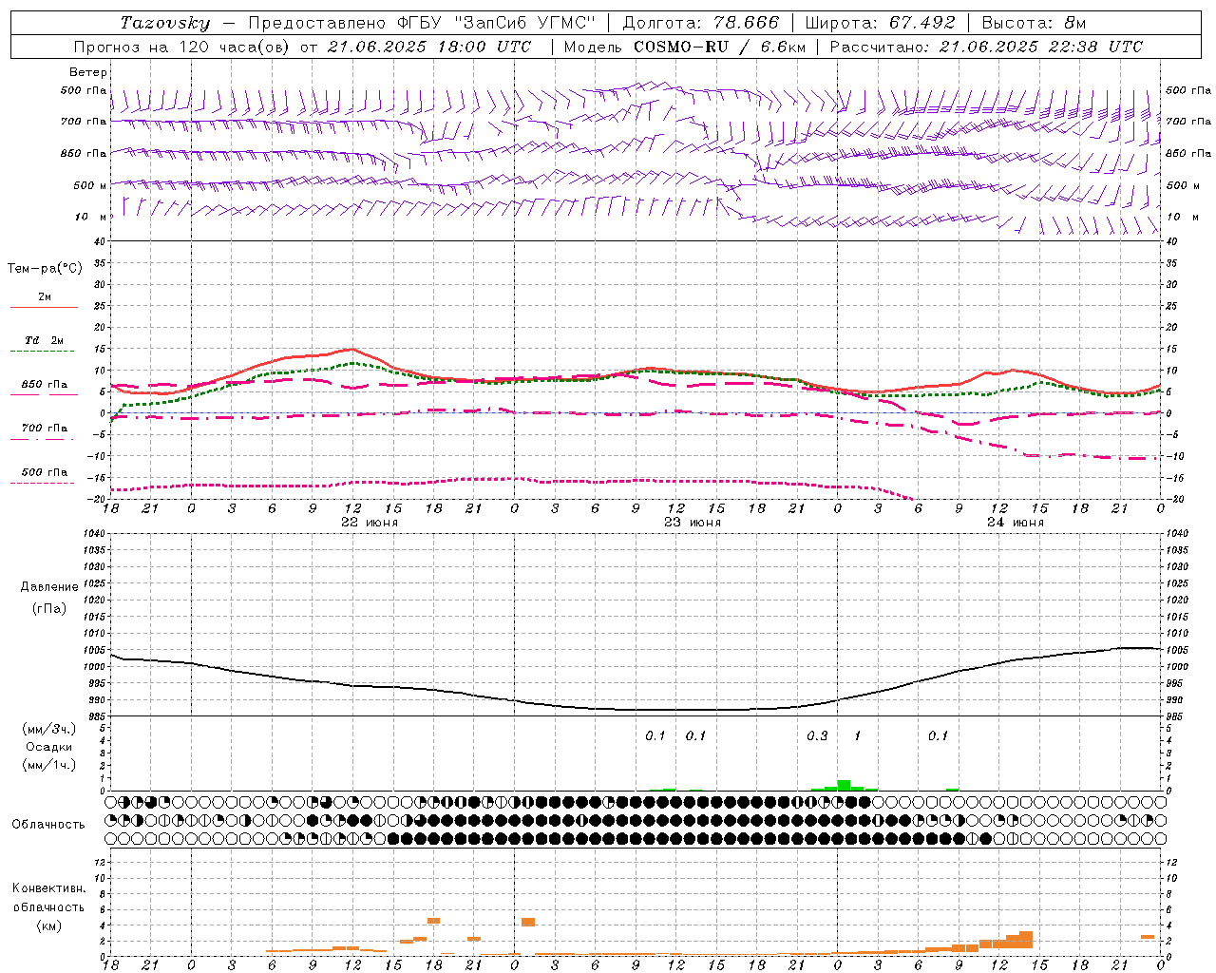The image size is (1216, 973).
Task: Click the Облачность cloud cover label
Action: 48,824
